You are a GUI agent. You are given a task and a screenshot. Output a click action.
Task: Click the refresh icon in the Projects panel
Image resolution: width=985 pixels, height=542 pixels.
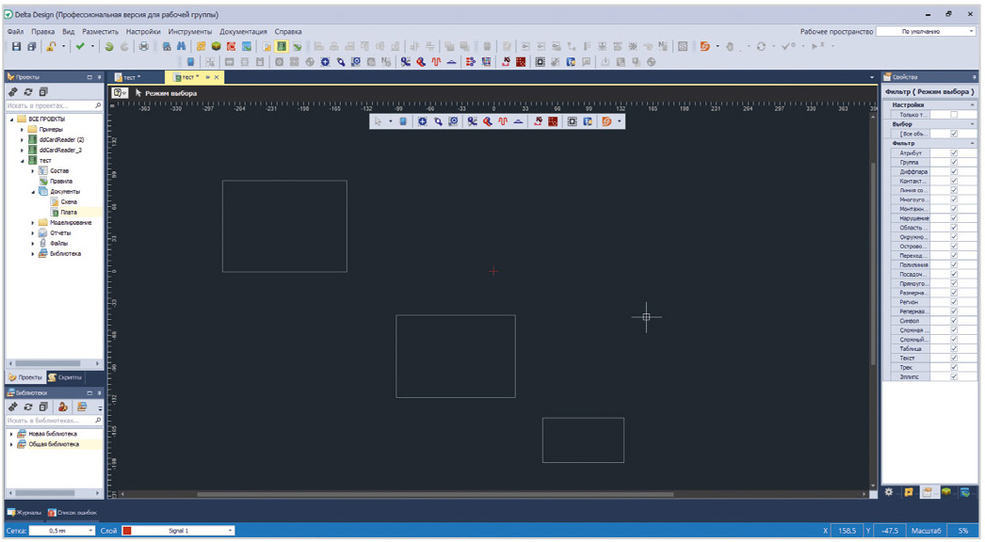[x=28, y=92]
